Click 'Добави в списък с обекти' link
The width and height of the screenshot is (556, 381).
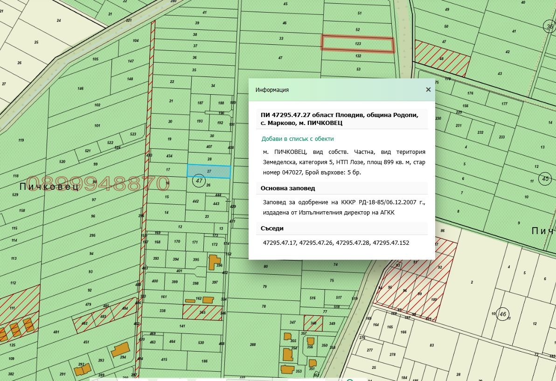tap(298, 139)
